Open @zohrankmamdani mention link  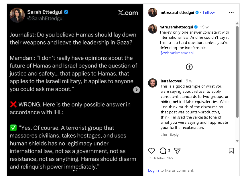(x=176, y=53)
